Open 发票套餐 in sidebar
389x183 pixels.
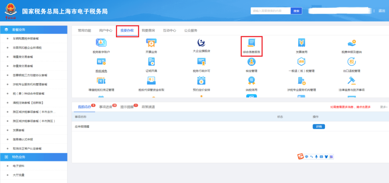[19, 130]
